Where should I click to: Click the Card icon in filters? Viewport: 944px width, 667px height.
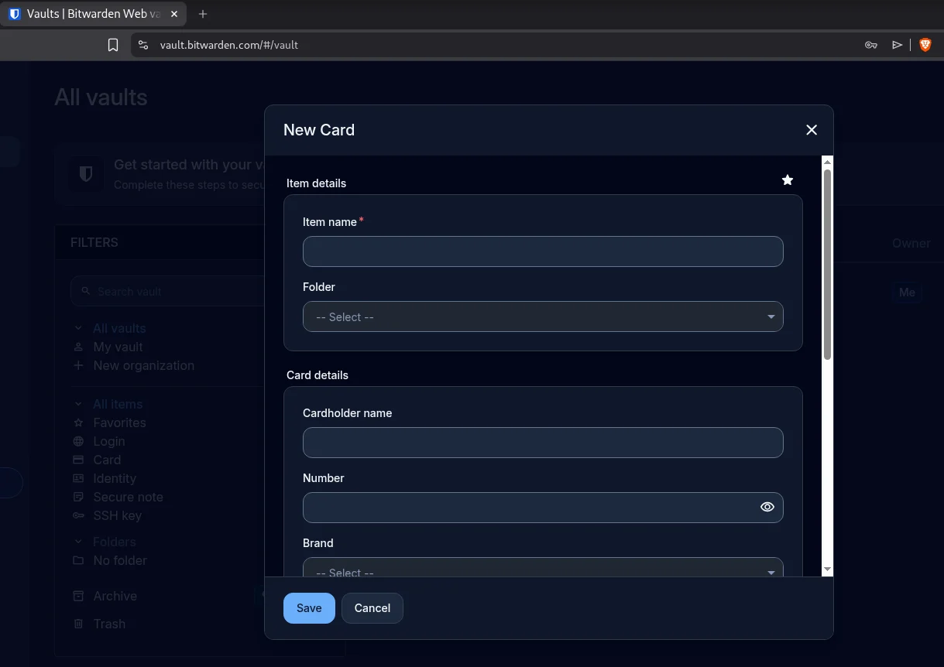click(x=78, y=460)
